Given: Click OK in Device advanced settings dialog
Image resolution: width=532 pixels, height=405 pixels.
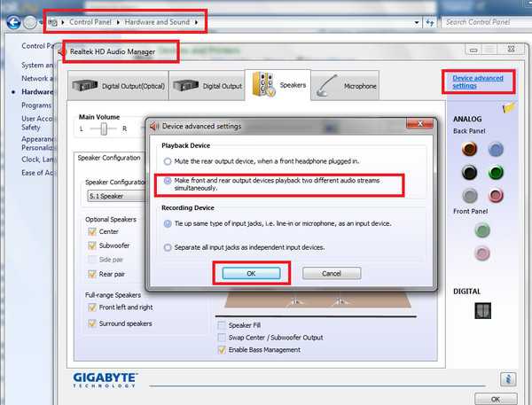Looking at the screenshot, I should 251,273.
